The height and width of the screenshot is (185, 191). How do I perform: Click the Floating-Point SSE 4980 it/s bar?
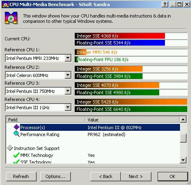pyautogui.click(x=131, y=92)
